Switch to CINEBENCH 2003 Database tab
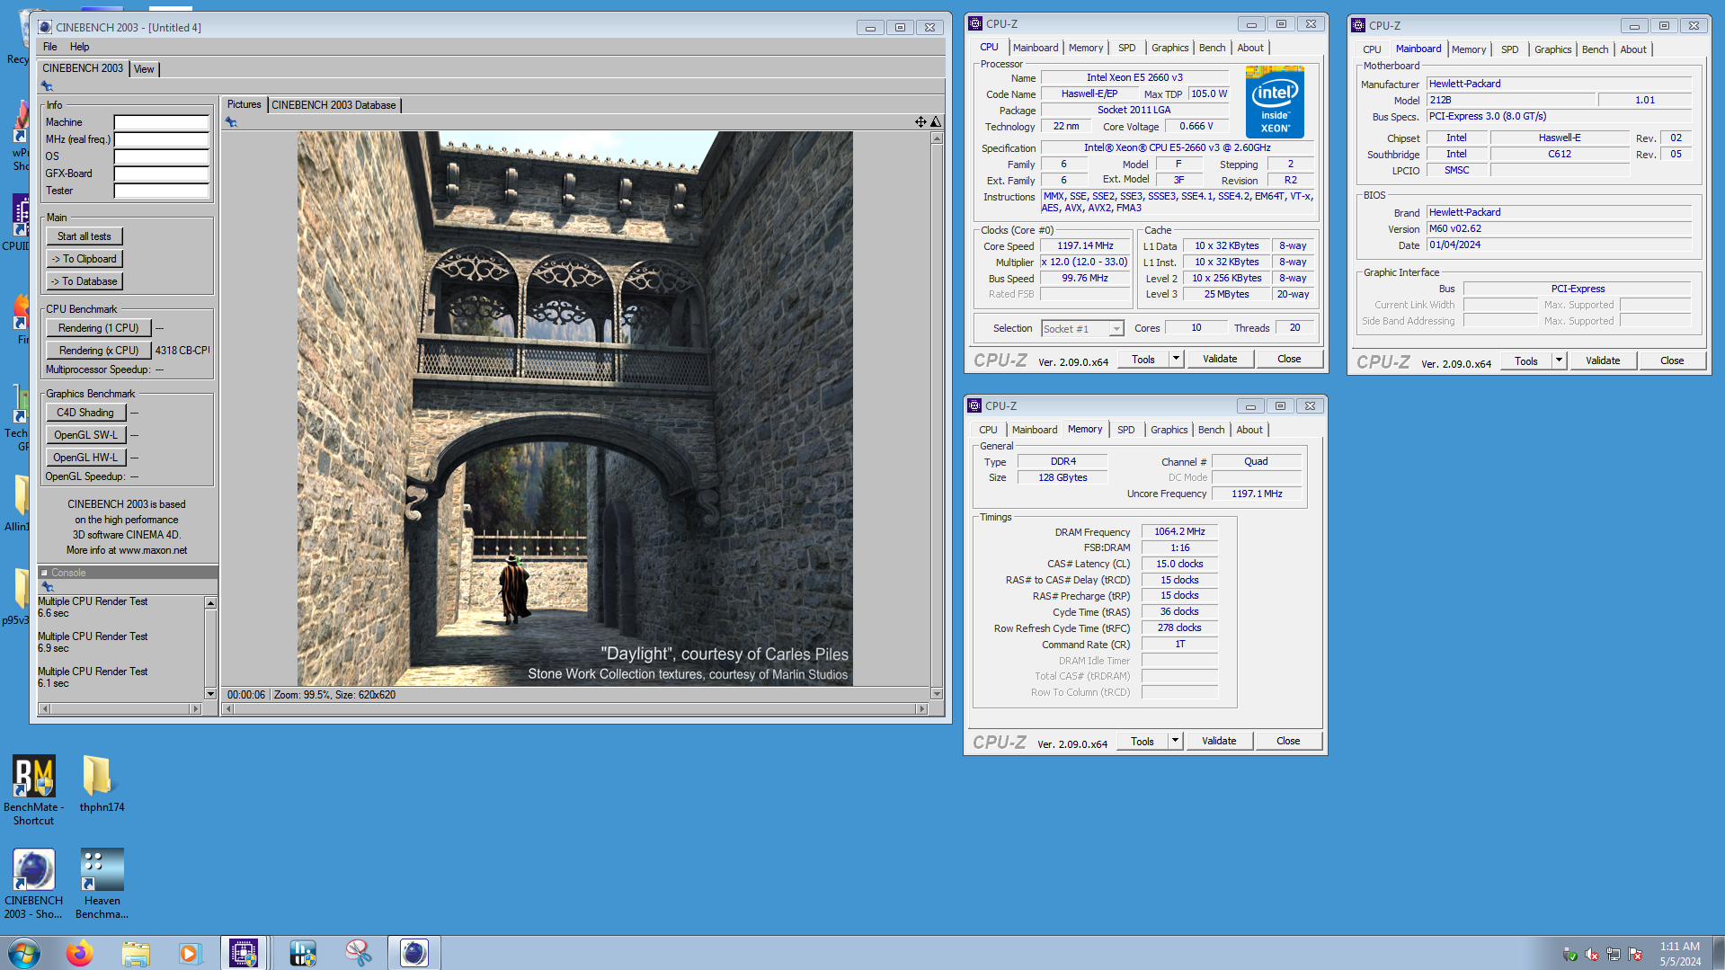Viewport: 1725px width, 970px height. [333, 105]
